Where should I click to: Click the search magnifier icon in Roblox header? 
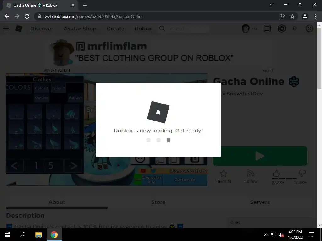click(162, 29)
